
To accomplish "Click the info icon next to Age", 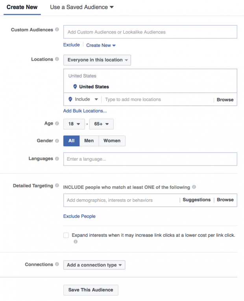I will (57, 123).
